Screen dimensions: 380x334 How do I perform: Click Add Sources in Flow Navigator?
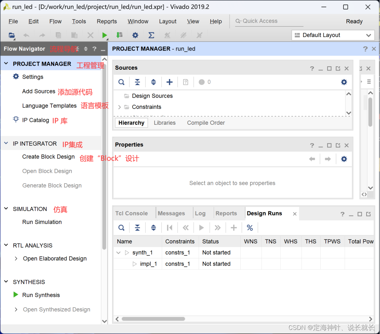38,91
